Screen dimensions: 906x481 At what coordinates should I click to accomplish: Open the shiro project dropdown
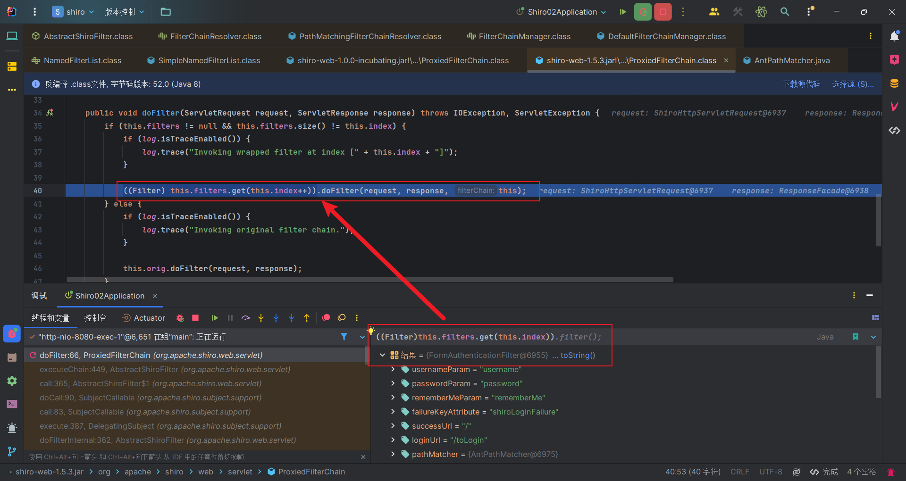(74, 12)
